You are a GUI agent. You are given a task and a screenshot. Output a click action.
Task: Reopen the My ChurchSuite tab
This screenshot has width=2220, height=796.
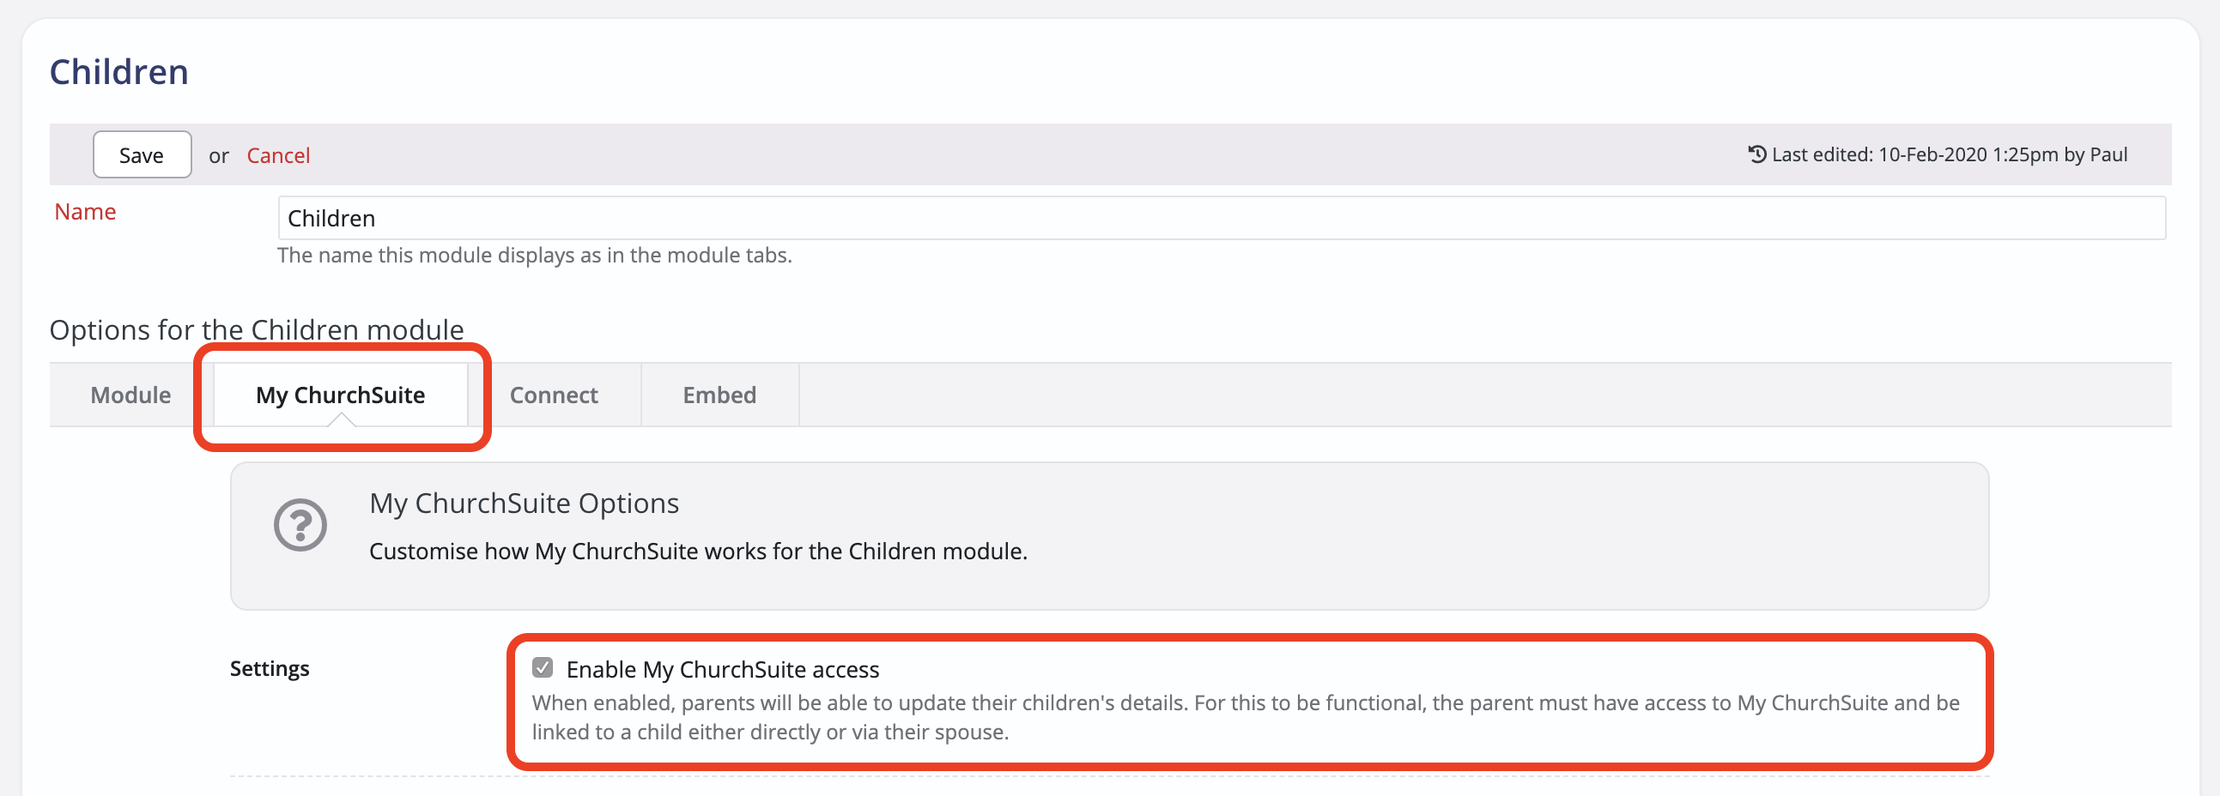pos(340,395)
